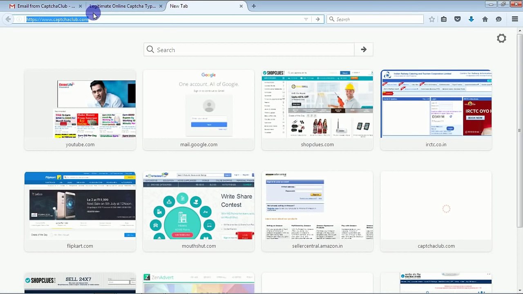523x294 pixels.
Task: Open new tab page settings gear
Action: 501,38
